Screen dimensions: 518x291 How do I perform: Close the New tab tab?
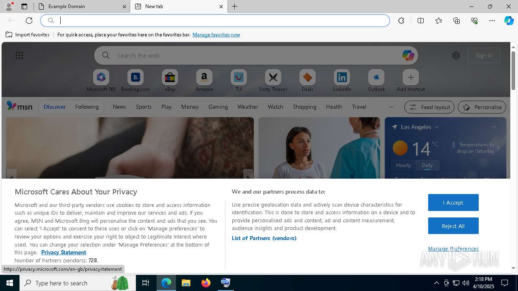click(221, 6)
